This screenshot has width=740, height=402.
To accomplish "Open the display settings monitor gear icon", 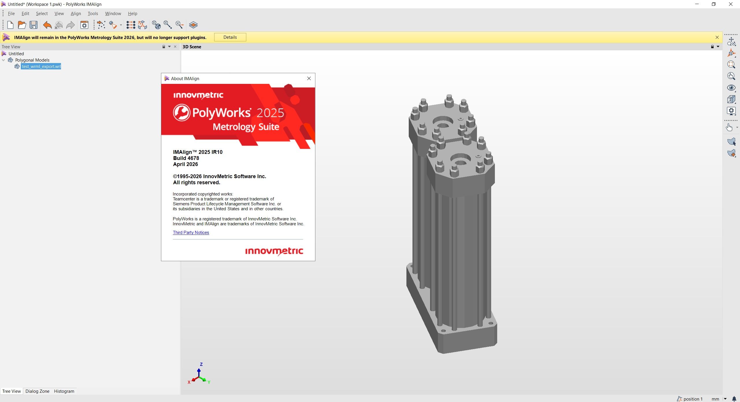I will pos(731,111).
